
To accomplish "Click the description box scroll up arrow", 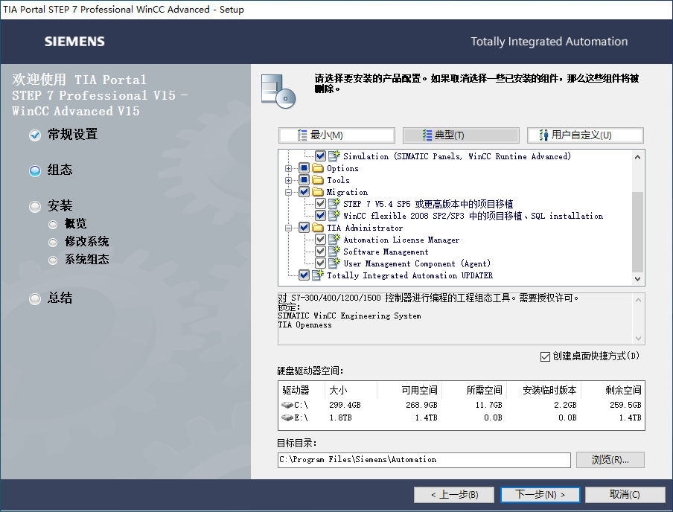I will point(638,300).
